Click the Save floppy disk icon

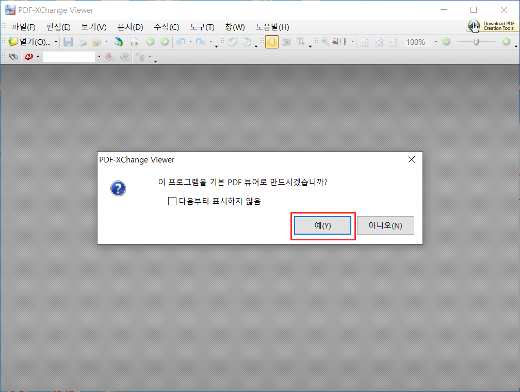(x=68, y=42)
